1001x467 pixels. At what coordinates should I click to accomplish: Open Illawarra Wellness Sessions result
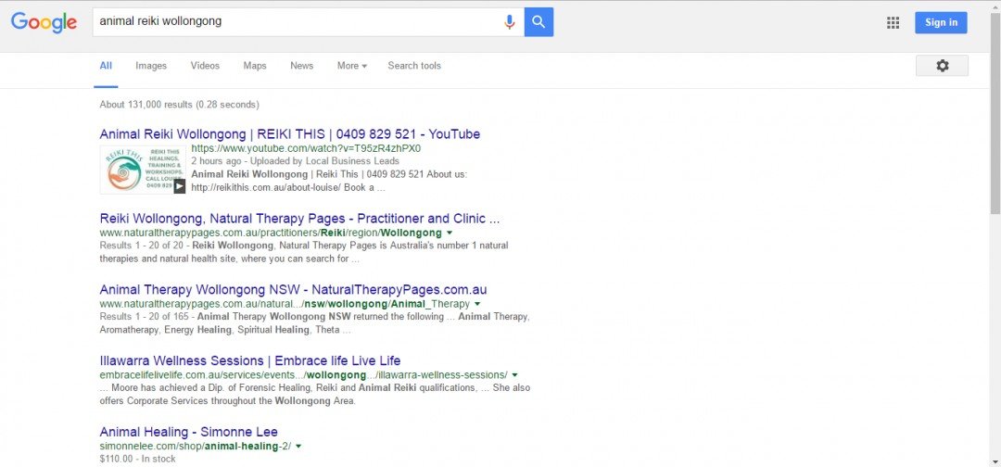[250, 361]
